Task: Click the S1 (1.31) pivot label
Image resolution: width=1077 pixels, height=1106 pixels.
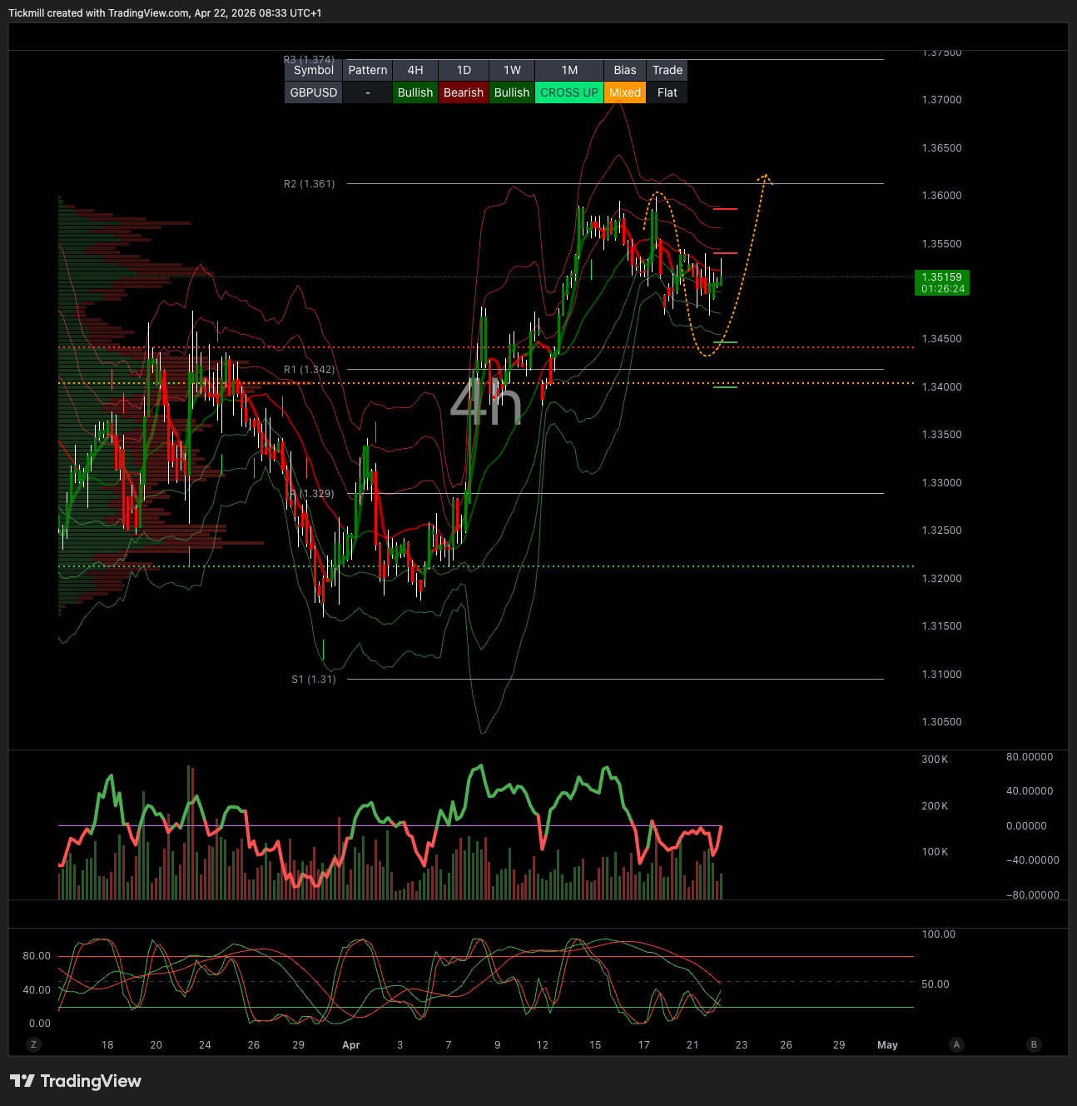Action: (x=314, y=680)
